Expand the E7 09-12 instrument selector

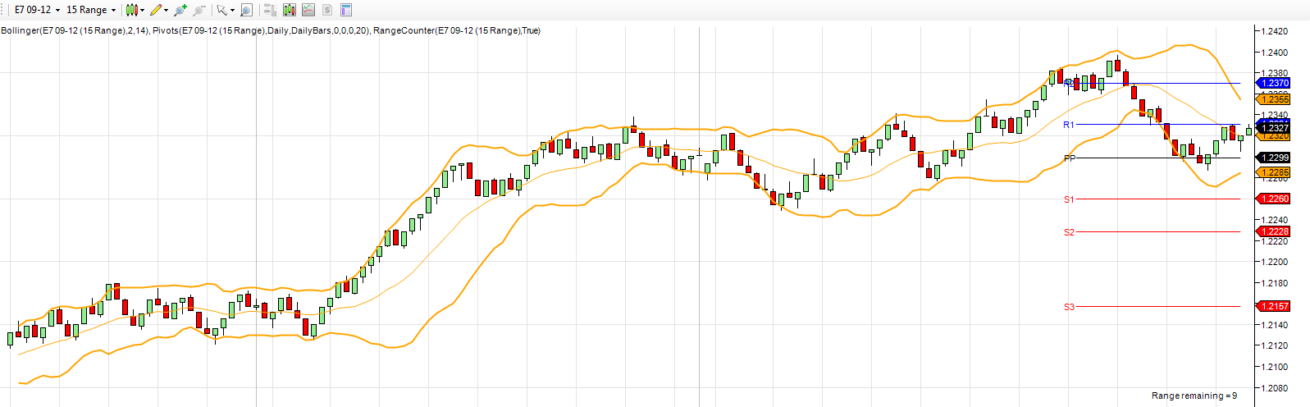point(37,10)
